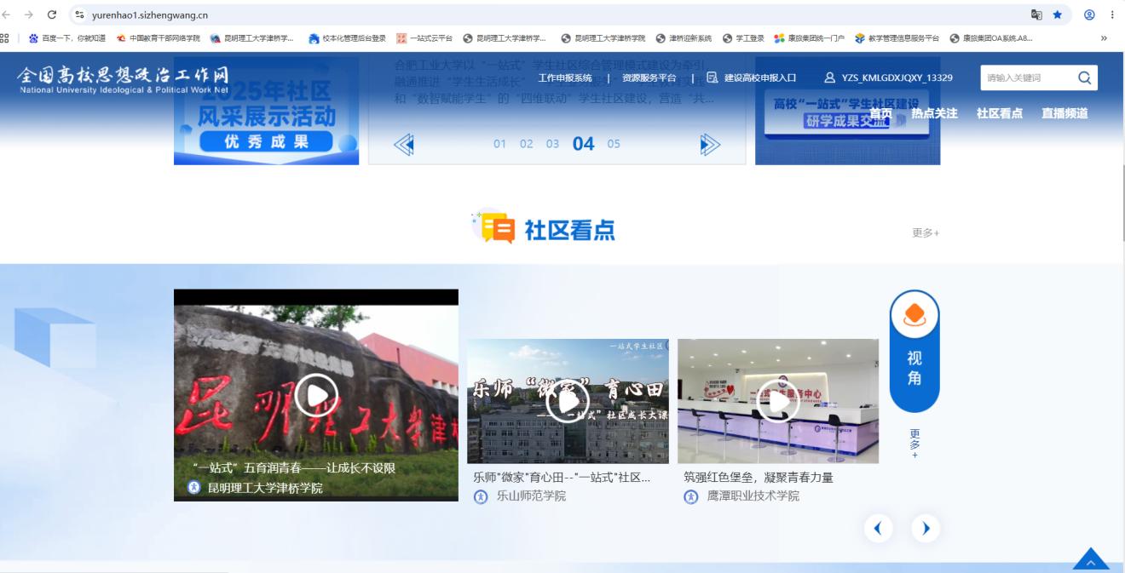Click 鹰潭职业技术学院 school name

(753, 496)
